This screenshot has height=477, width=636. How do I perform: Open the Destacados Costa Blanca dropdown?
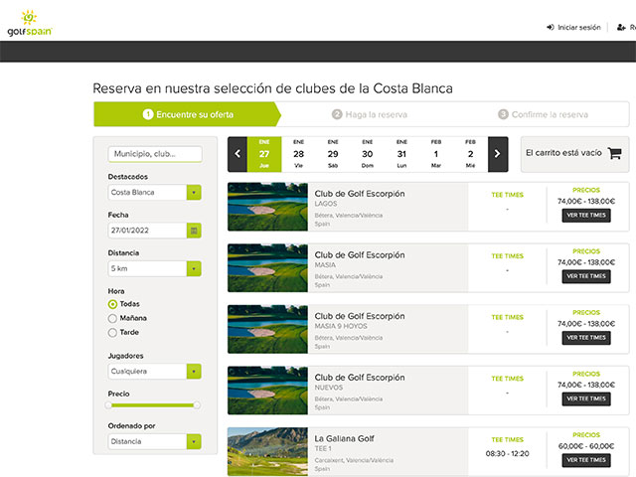[x=155, y=192]
